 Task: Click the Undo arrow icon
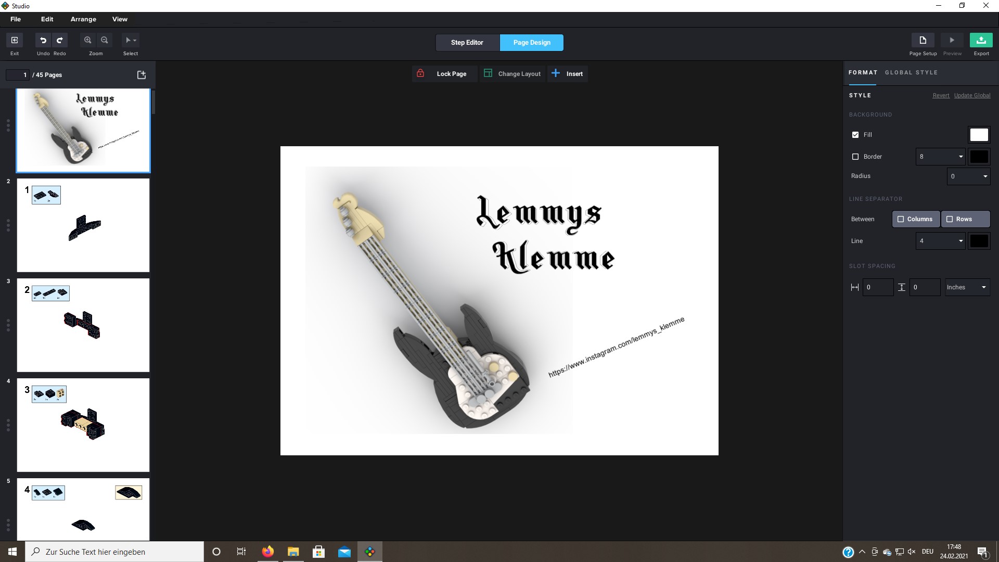43,41
